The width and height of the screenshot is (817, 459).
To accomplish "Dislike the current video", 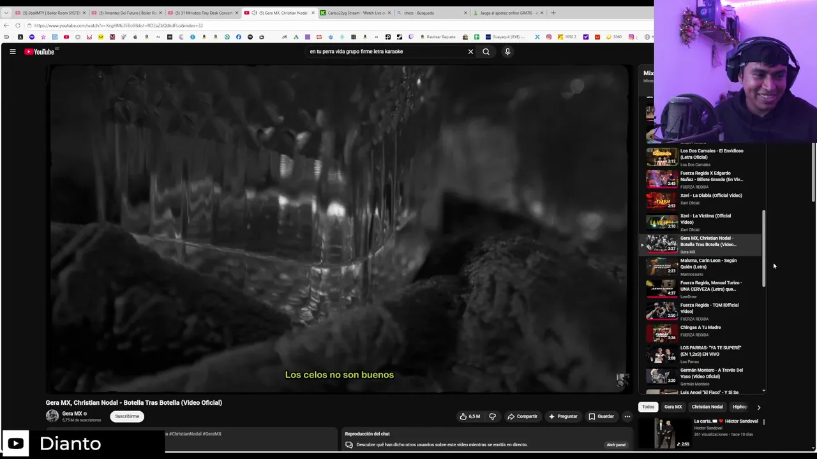I will [x=492, y=416].
